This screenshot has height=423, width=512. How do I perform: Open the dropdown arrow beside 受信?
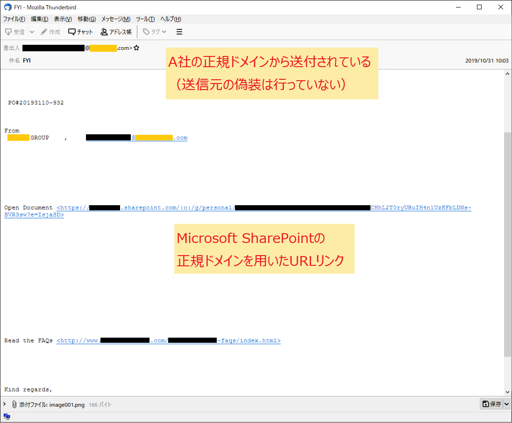32,32
